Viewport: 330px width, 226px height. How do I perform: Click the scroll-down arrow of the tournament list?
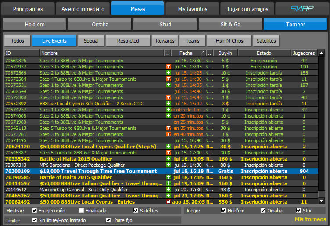pyautogui.click(x=323, y=201)
